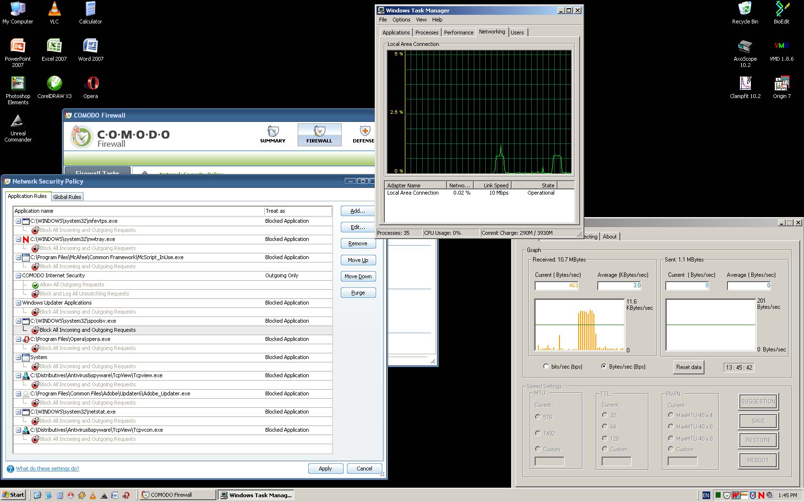Open the 'What do these settings do?' link
Image resolution: width=804 pixels, height=502 pixels.
[47, 469]
